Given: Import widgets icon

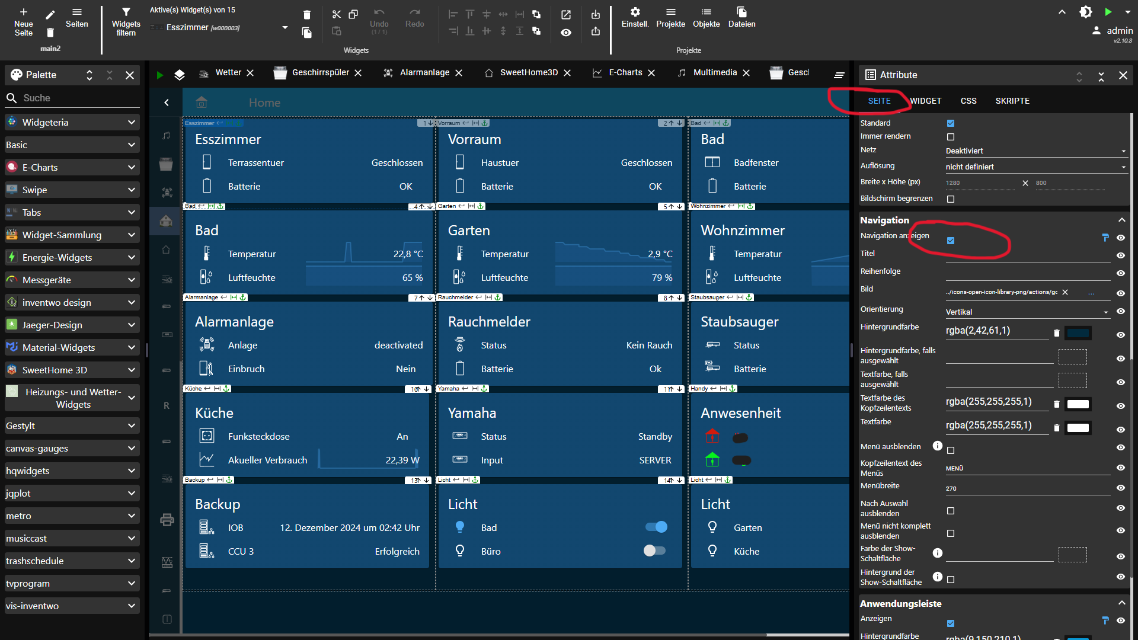Looking at the screenshot, I should click(596, 14).
